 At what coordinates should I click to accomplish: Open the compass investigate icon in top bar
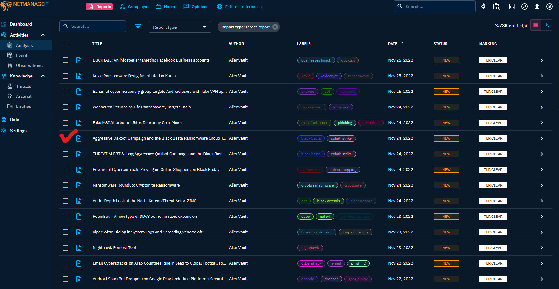525,7
